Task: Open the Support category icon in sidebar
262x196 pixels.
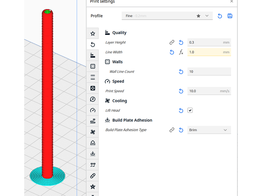Action: [x=93, y=143]
